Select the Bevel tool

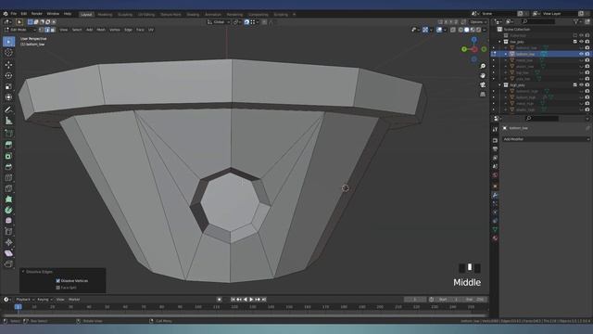coord(8,167)
